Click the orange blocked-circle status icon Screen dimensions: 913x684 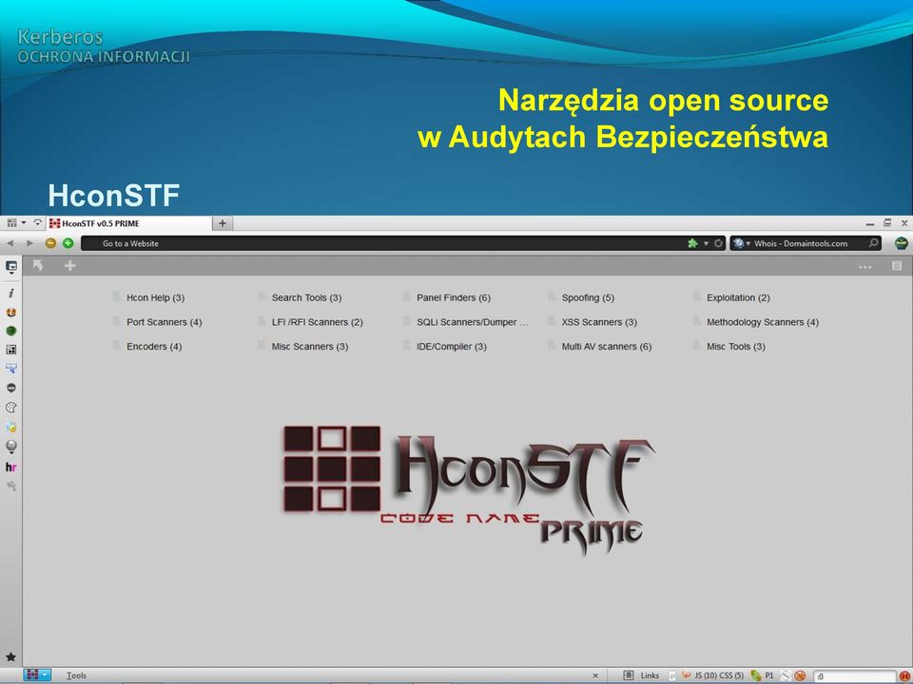pos(800,675)
